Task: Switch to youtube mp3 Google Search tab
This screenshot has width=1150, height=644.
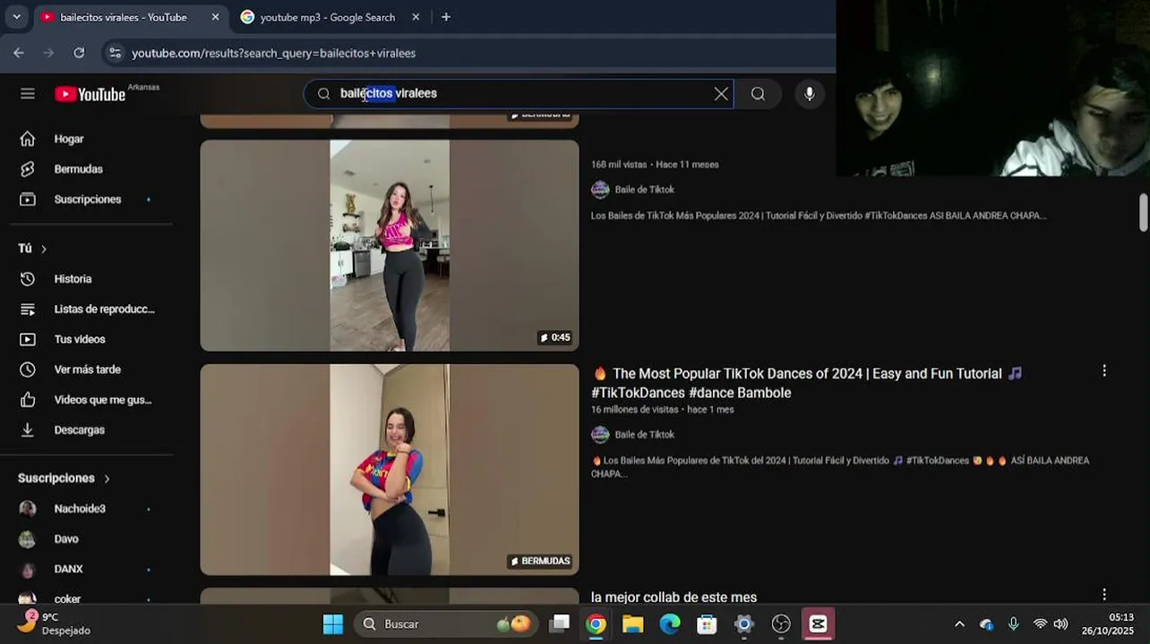Action: point(328,17)
